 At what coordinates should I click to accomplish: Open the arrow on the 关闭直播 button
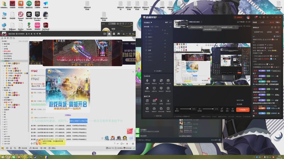pos(247,110)
